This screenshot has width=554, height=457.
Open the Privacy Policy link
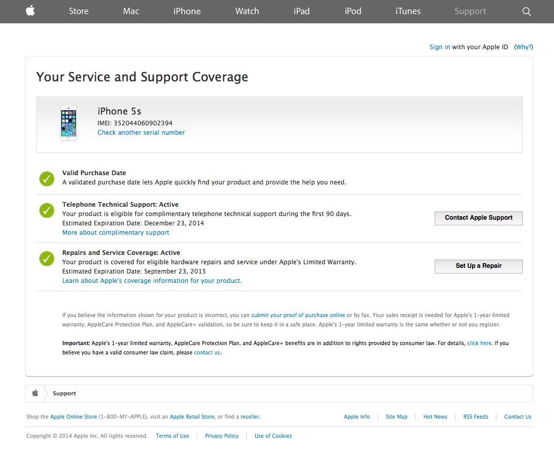point(221,436)
